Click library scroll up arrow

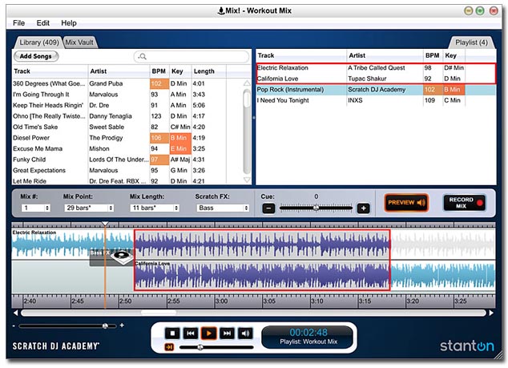tap(247, 83)
